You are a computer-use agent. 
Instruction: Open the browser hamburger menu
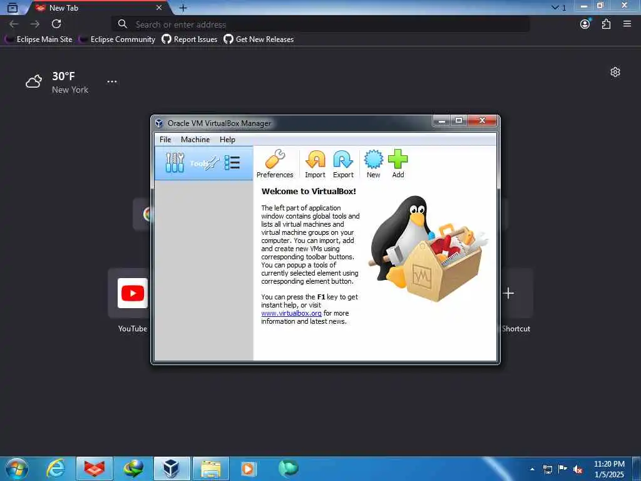coord(627,24)
